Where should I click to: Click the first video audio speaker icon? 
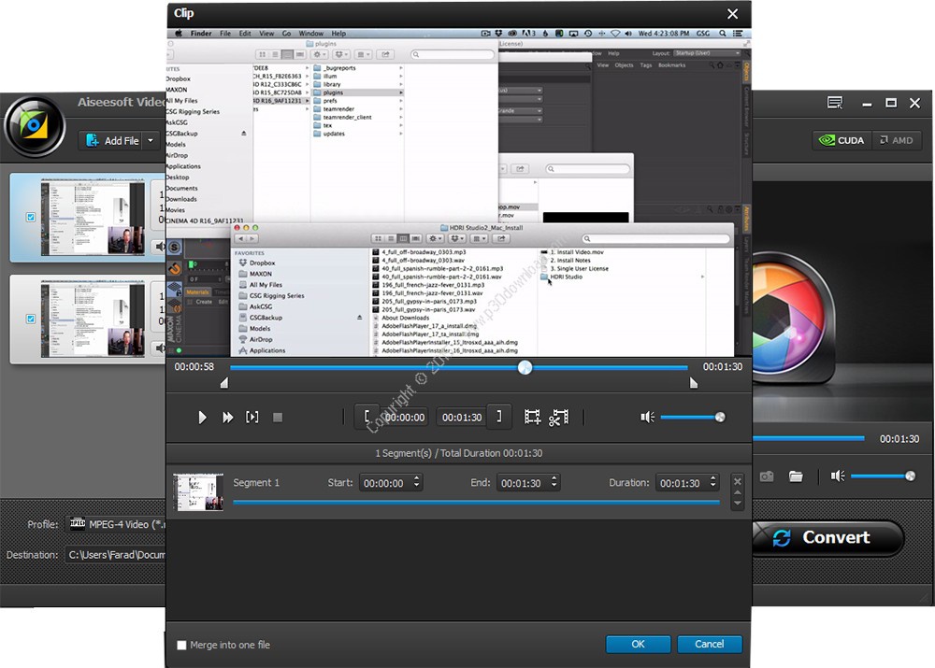tap(160, 246)
